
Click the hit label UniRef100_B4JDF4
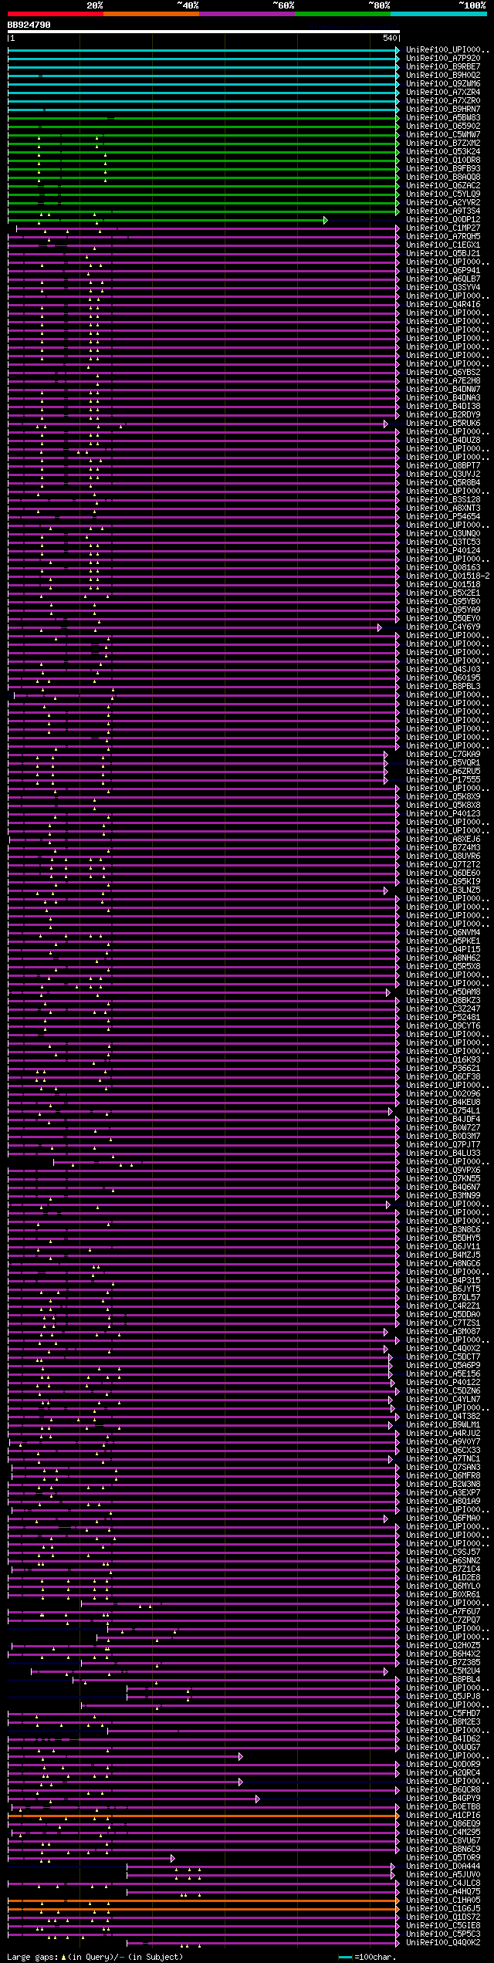(x=443, y=1120)
